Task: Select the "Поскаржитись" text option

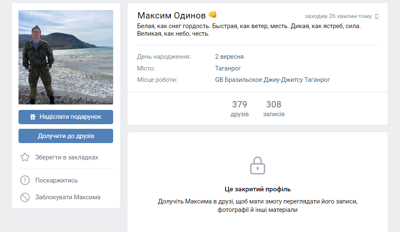Action: (56, 180)
